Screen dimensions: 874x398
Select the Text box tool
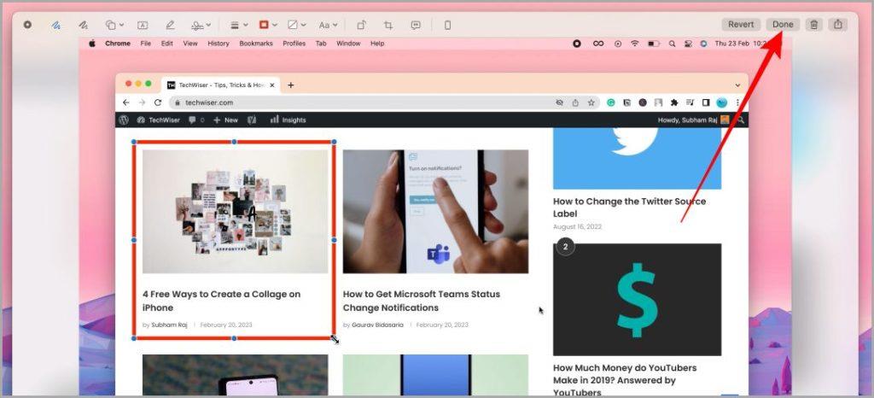(143, 25)
